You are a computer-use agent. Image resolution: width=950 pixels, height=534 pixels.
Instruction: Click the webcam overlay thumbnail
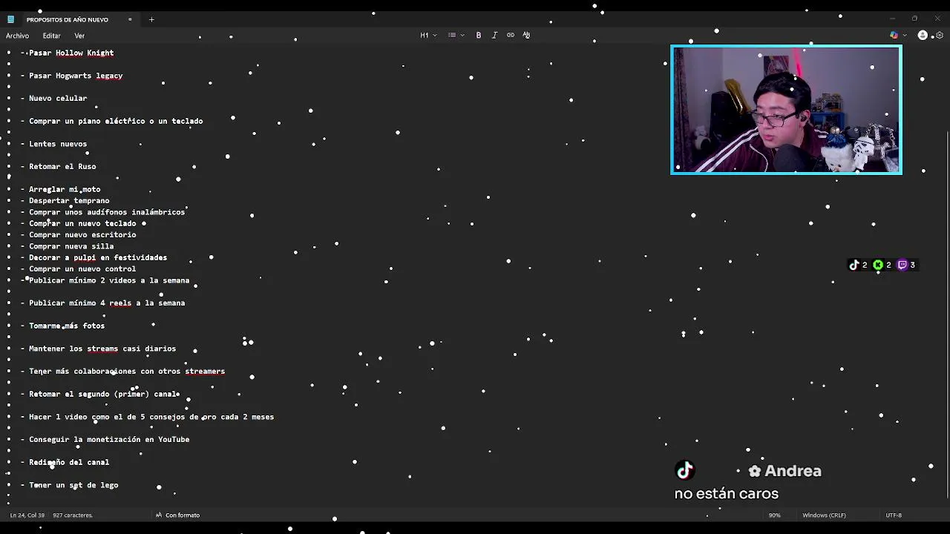click(x=786, y=110)
